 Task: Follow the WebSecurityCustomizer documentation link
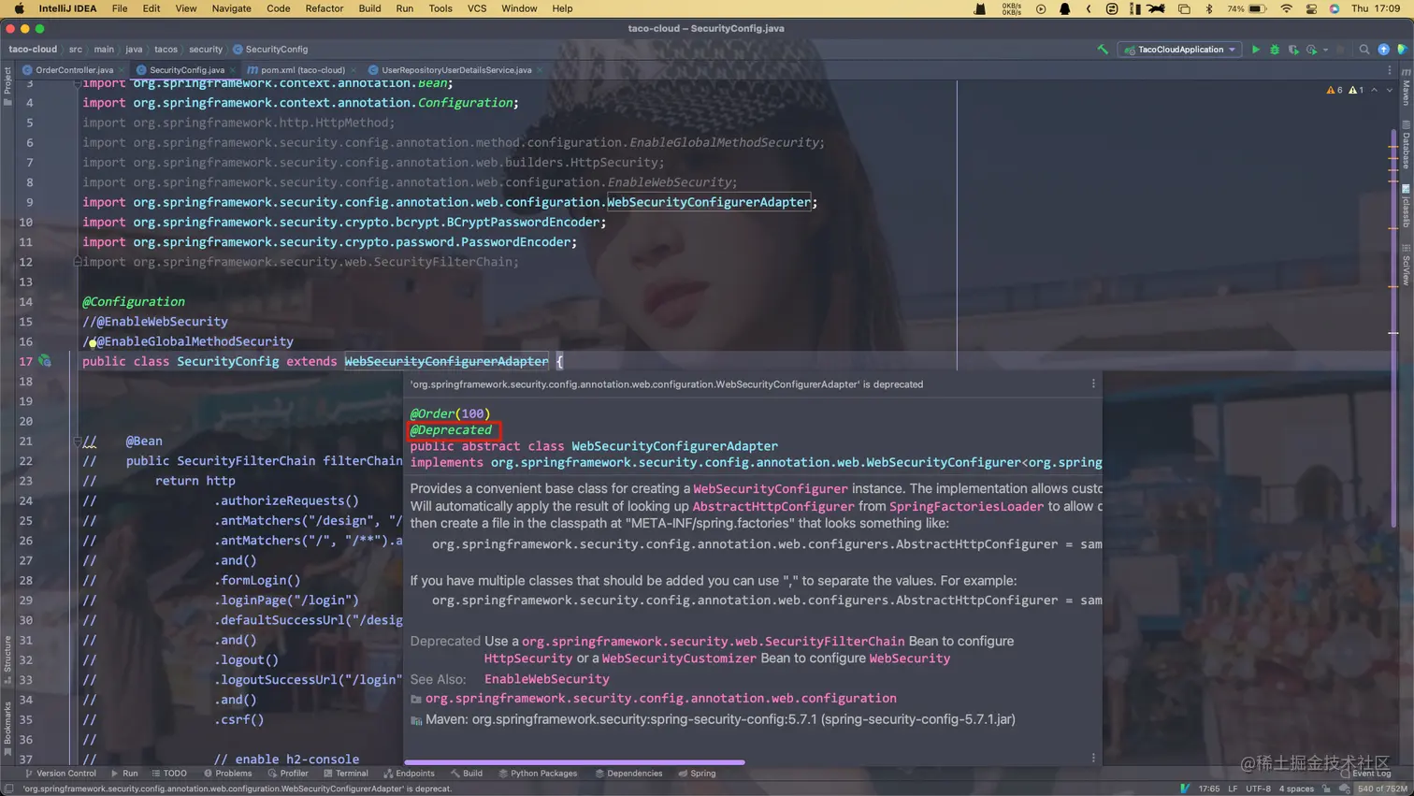(x=679, y=659)
